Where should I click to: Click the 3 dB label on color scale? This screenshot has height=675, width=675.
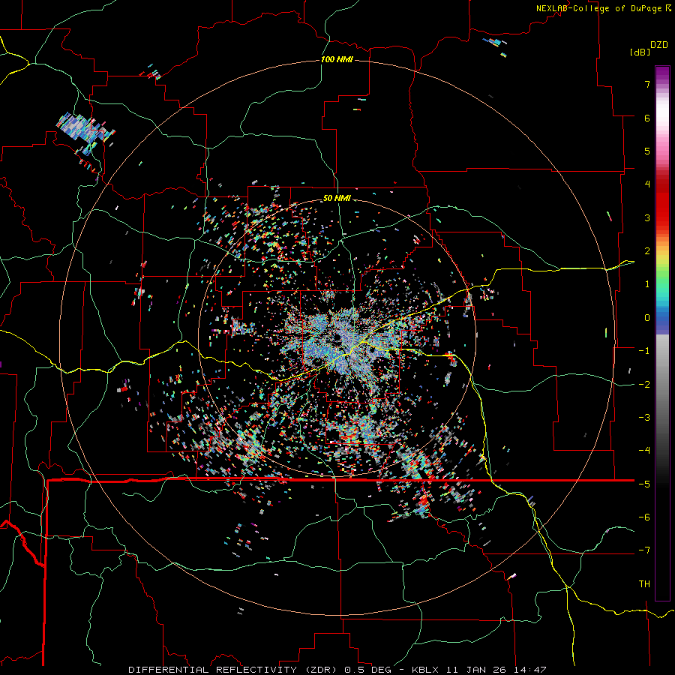[x=647, y=217]
